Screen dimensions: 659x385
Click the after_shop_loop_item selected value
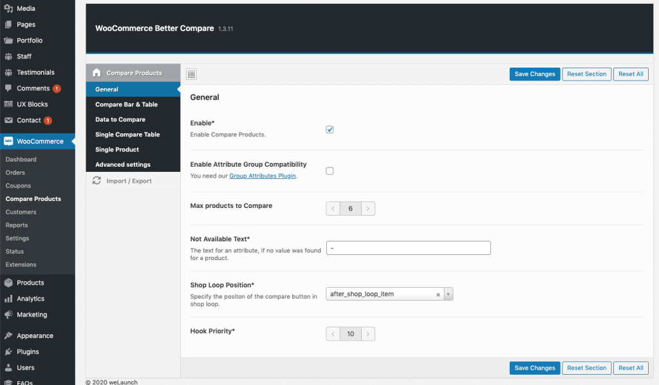pos(362,294)
